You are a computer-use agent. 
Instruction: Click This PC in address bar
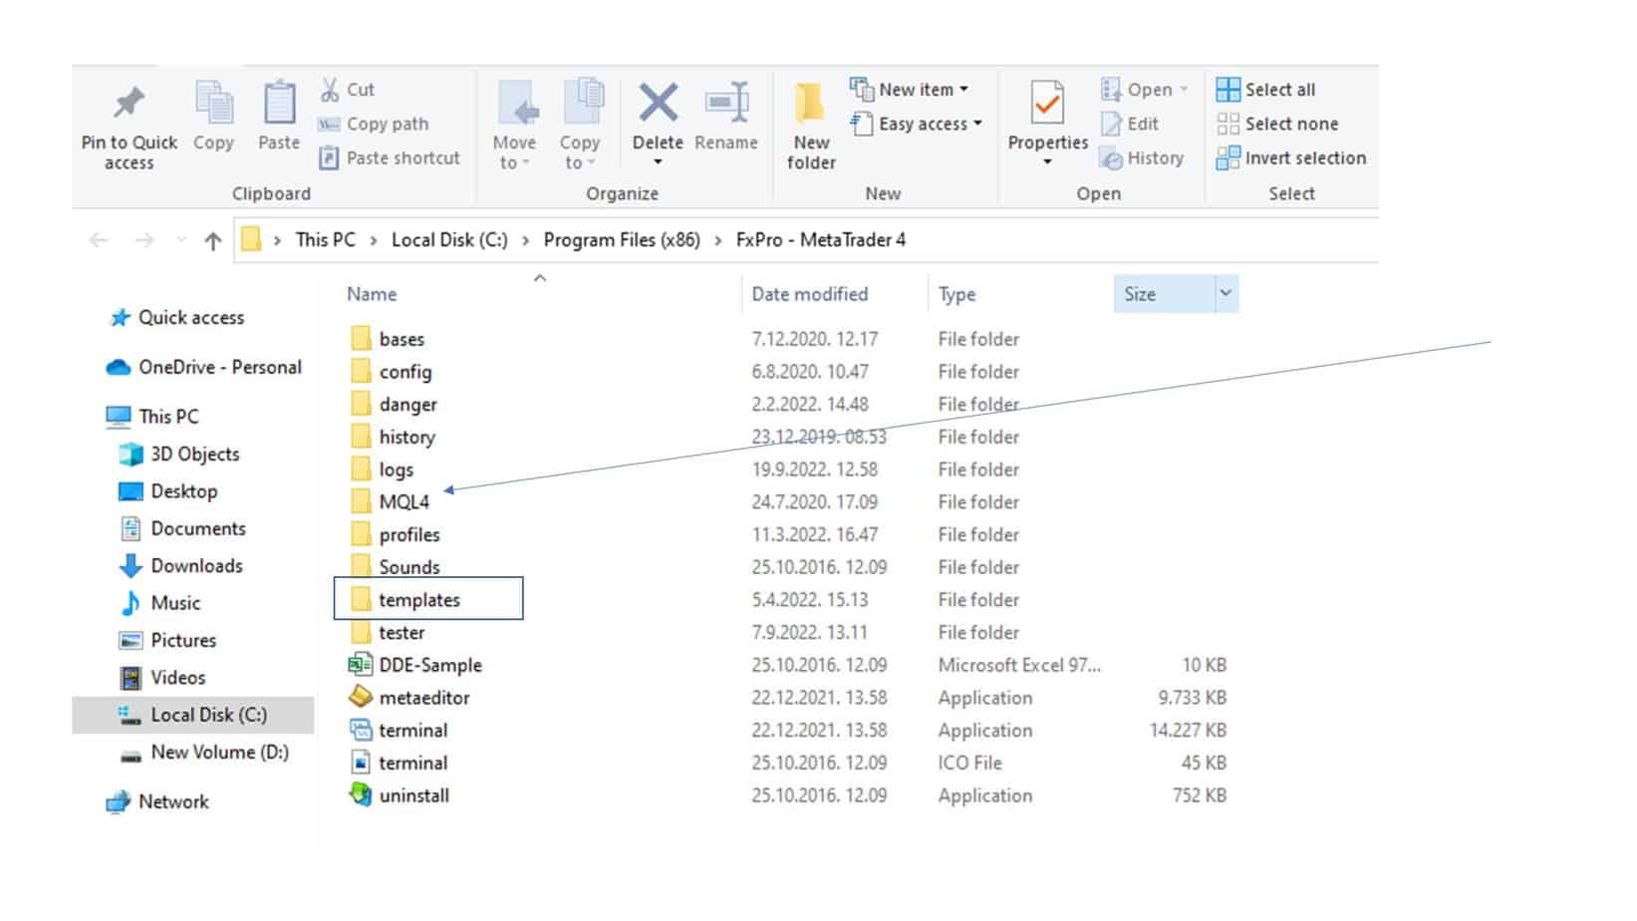click(x=325, y=240)
